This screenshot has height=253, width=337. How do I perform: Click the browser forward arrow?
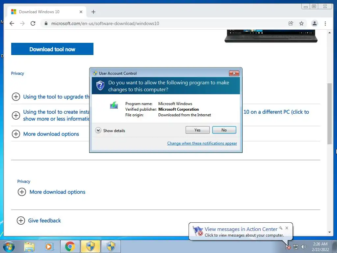(22, 23)
